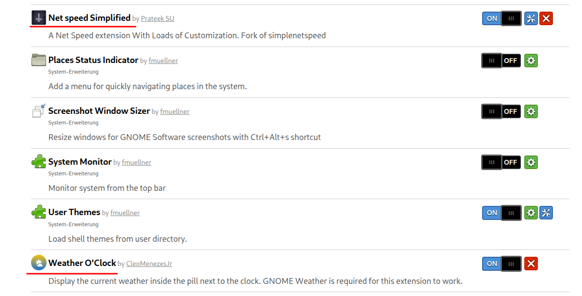This screenshot has height=296, width=582.
Task: Disable the Net speed Simplified extension
Action: click(501, 19)
